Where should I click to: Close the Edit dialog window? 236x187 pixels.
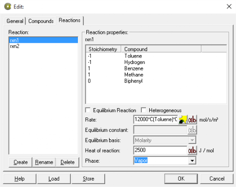[x=229, y=6]
